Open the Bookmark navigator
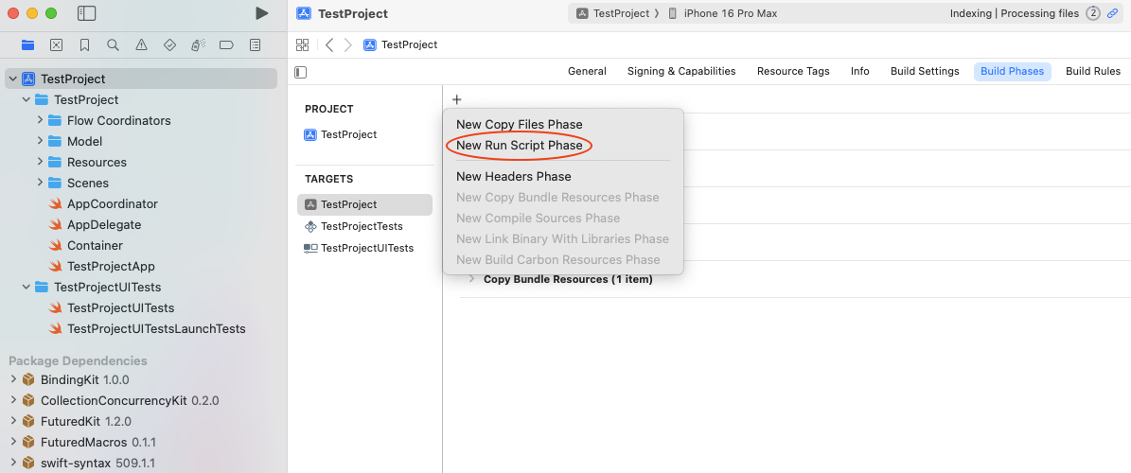The width and height of the screenshot is (1131, 473). [84, 44]
